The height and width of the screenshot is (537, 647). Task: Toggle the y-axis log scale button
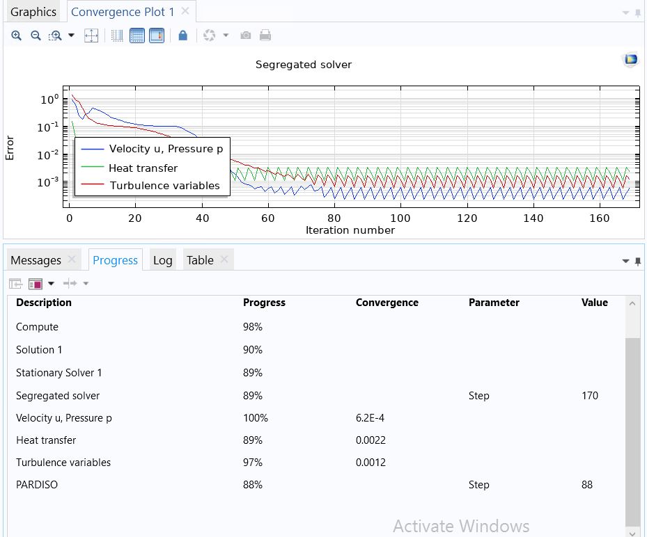pyautogui.click(x=137, y=35)
